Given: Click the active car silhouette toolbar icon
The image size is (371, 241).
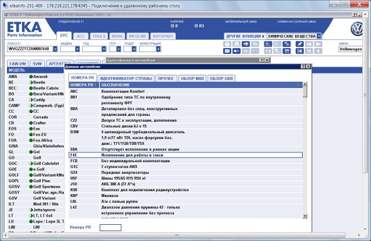Looking at the screenshot, I should coord(246,44).
